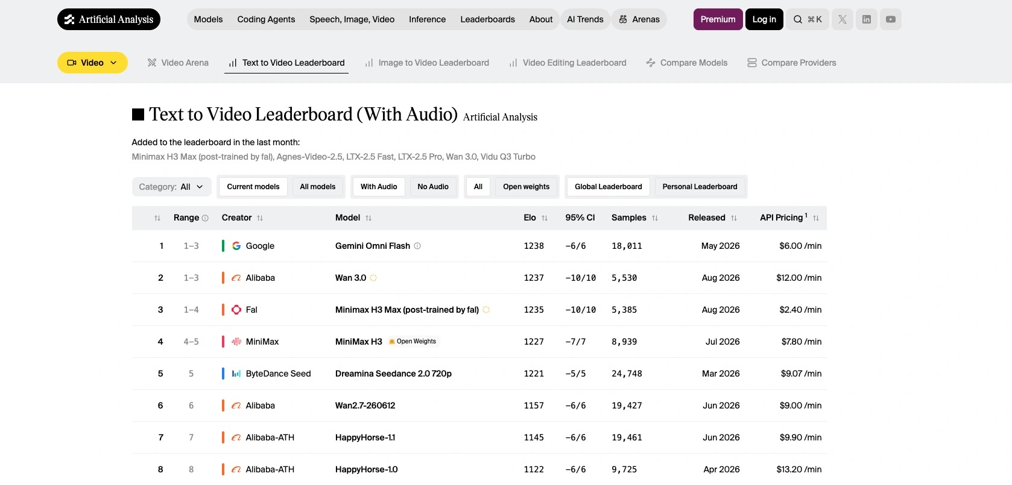The image size is (1012, 485).
Task: Open the About navigation menu
Action: click(541, 19)
